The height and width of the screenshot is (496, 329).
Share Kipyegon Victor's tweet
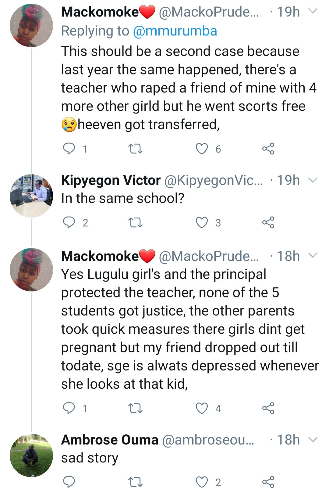(x=268, y=222)
